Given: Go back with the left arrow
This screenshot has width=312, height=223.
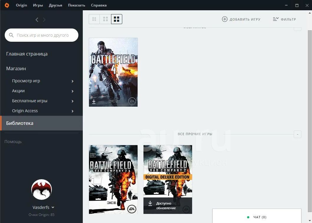Looking at the screenshot, I should coord(37,20).
